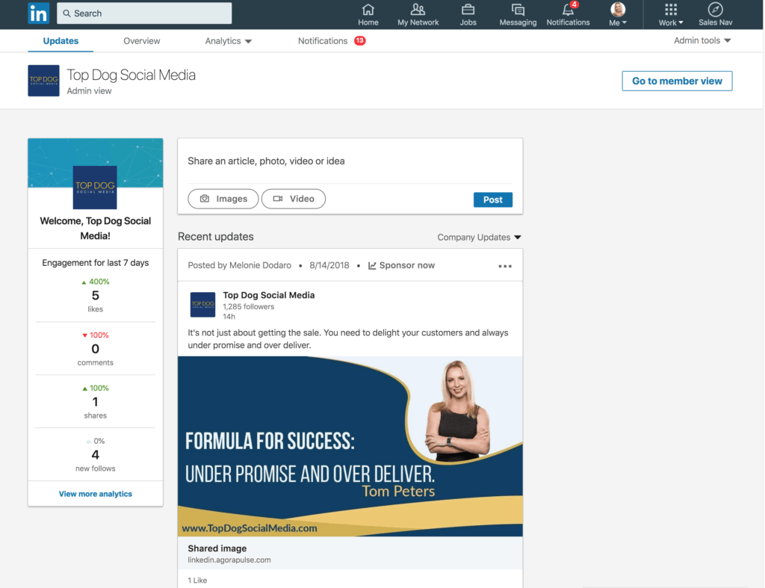Screen dimensions: 765x588
Task: Click the Engagement for last 7 days heading
Action: tap(96, 262)
